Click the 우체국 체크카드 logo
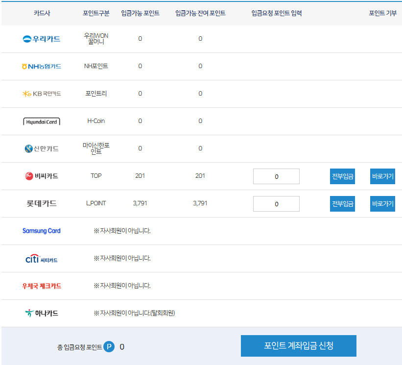The height and width of the screenshot is (365, 402). (42, 286)
